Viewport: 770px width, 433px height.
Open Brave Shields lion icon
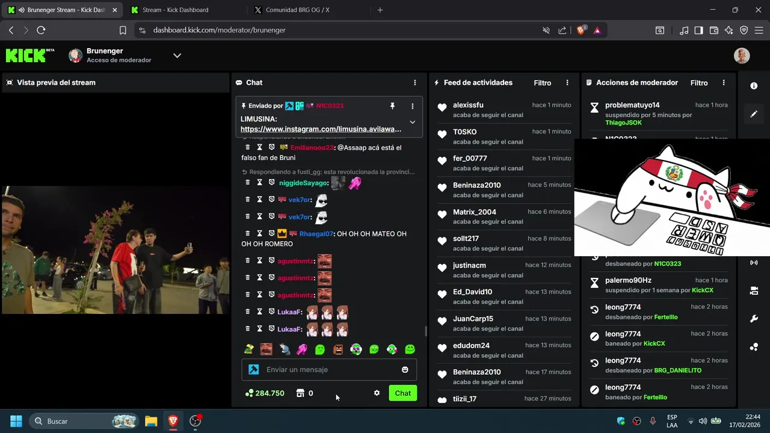click(x=581, y=30)
